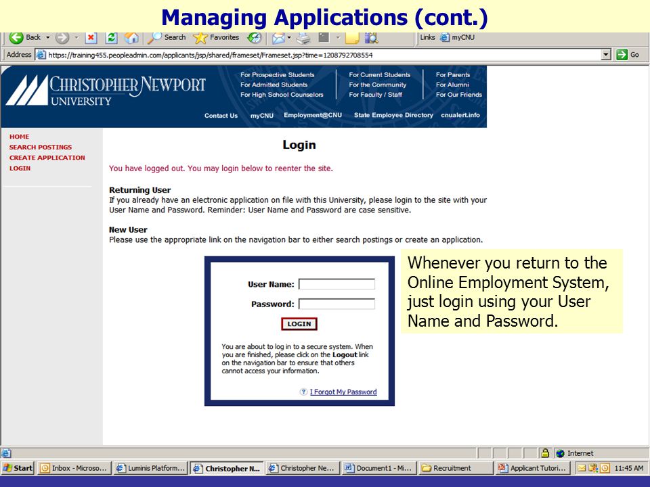This screenshot has height=487, width=650.
Task: Open For Parents link
Action: (453, 75)
